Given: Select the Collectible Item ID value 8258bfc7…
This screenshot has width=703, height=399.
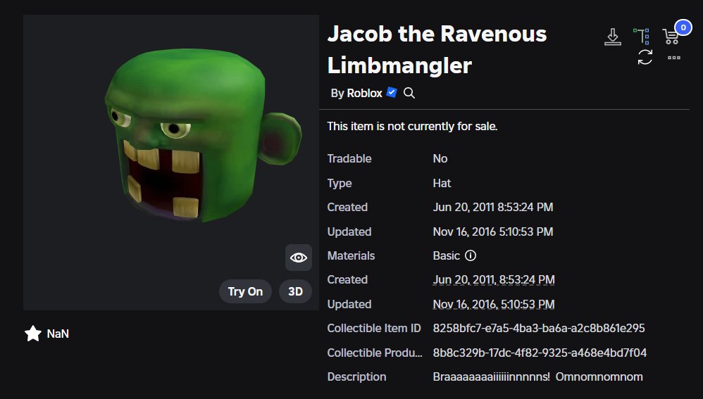Looking at the screenshot, I should [x=538, y=328].
